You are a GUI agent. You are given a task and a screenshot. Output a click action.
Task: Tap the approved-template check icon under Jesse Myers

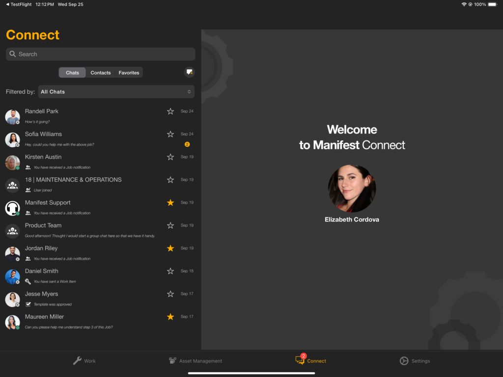(28, 304)
